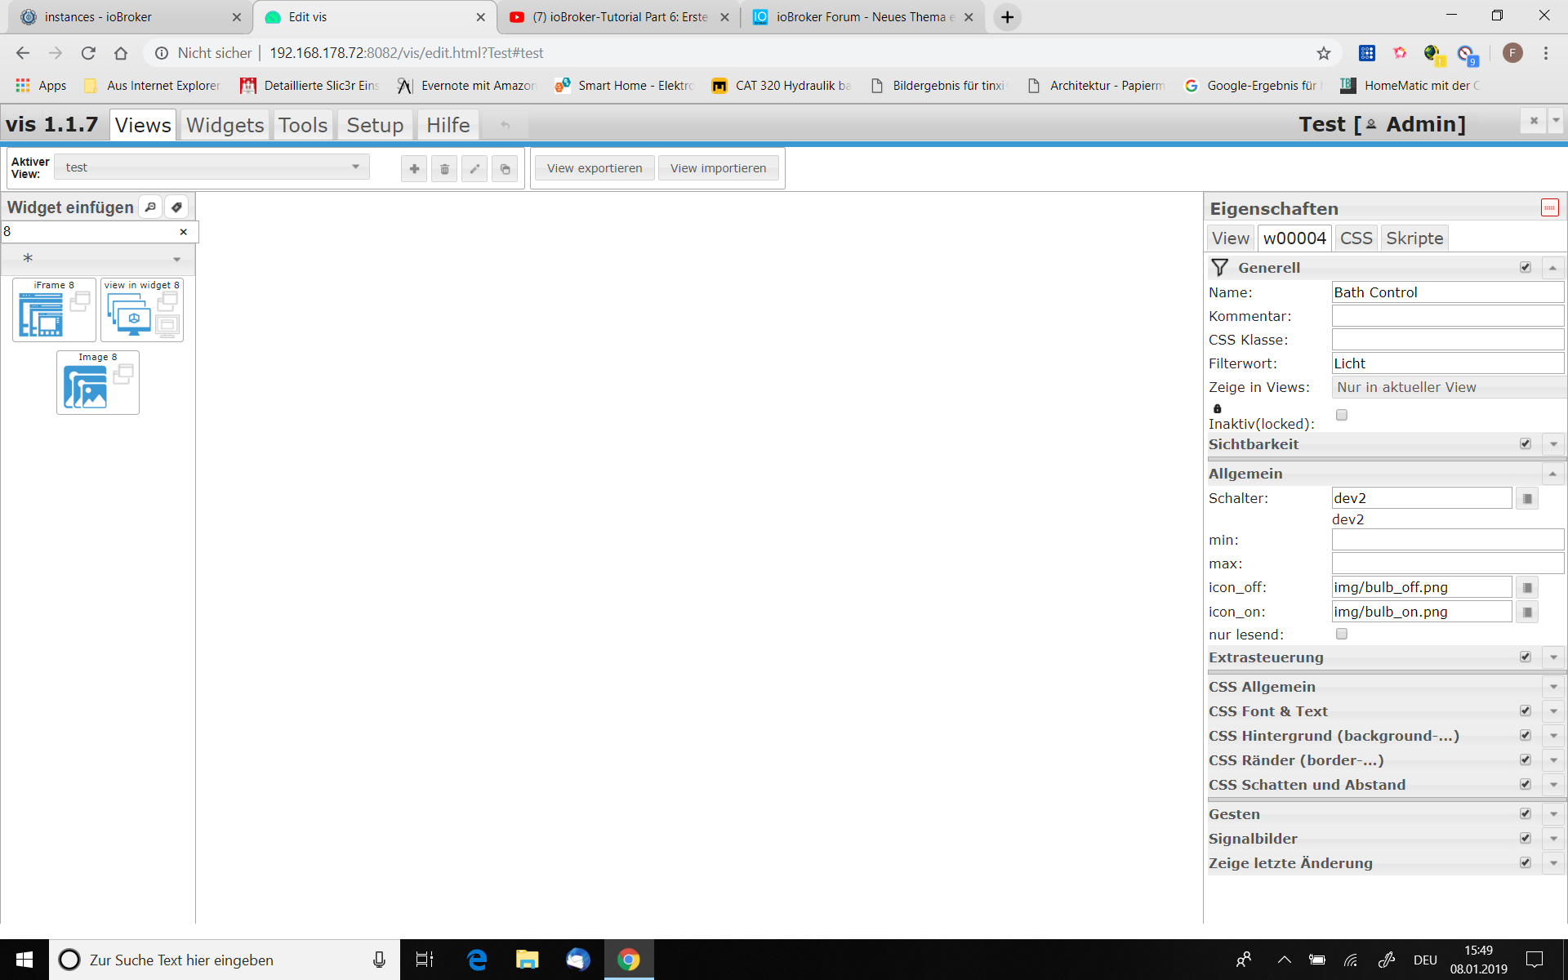Duplicate the view with copy icon
This screenshot has height=980, width=1568.
click(505, 169)
